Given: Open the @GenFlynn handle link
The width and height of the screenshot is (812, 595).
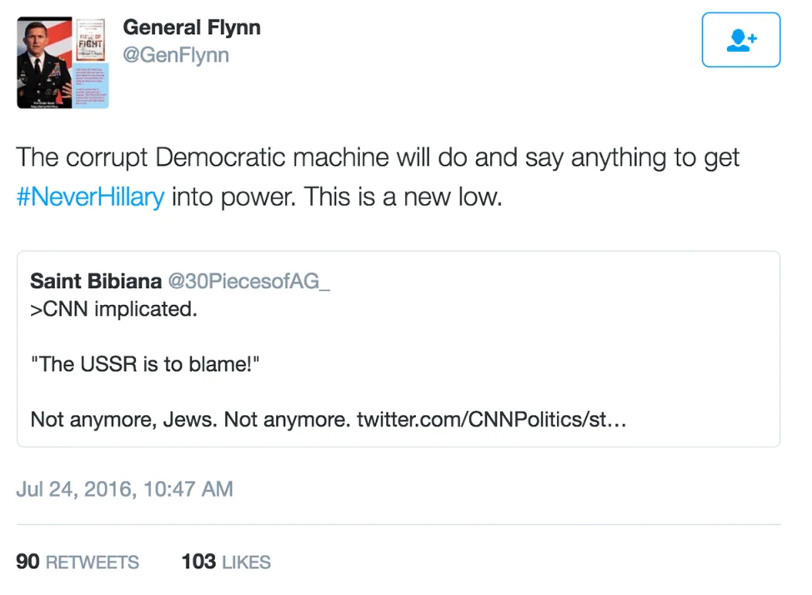Looking at the screenshot, I should coord(176,56).
